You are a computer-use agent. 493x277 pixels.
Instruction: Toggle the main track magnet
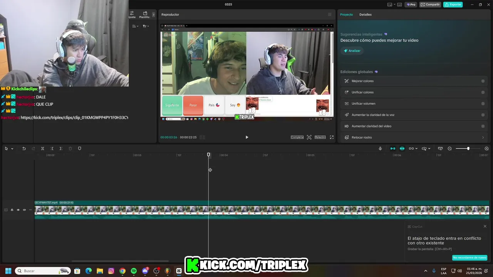393,149
